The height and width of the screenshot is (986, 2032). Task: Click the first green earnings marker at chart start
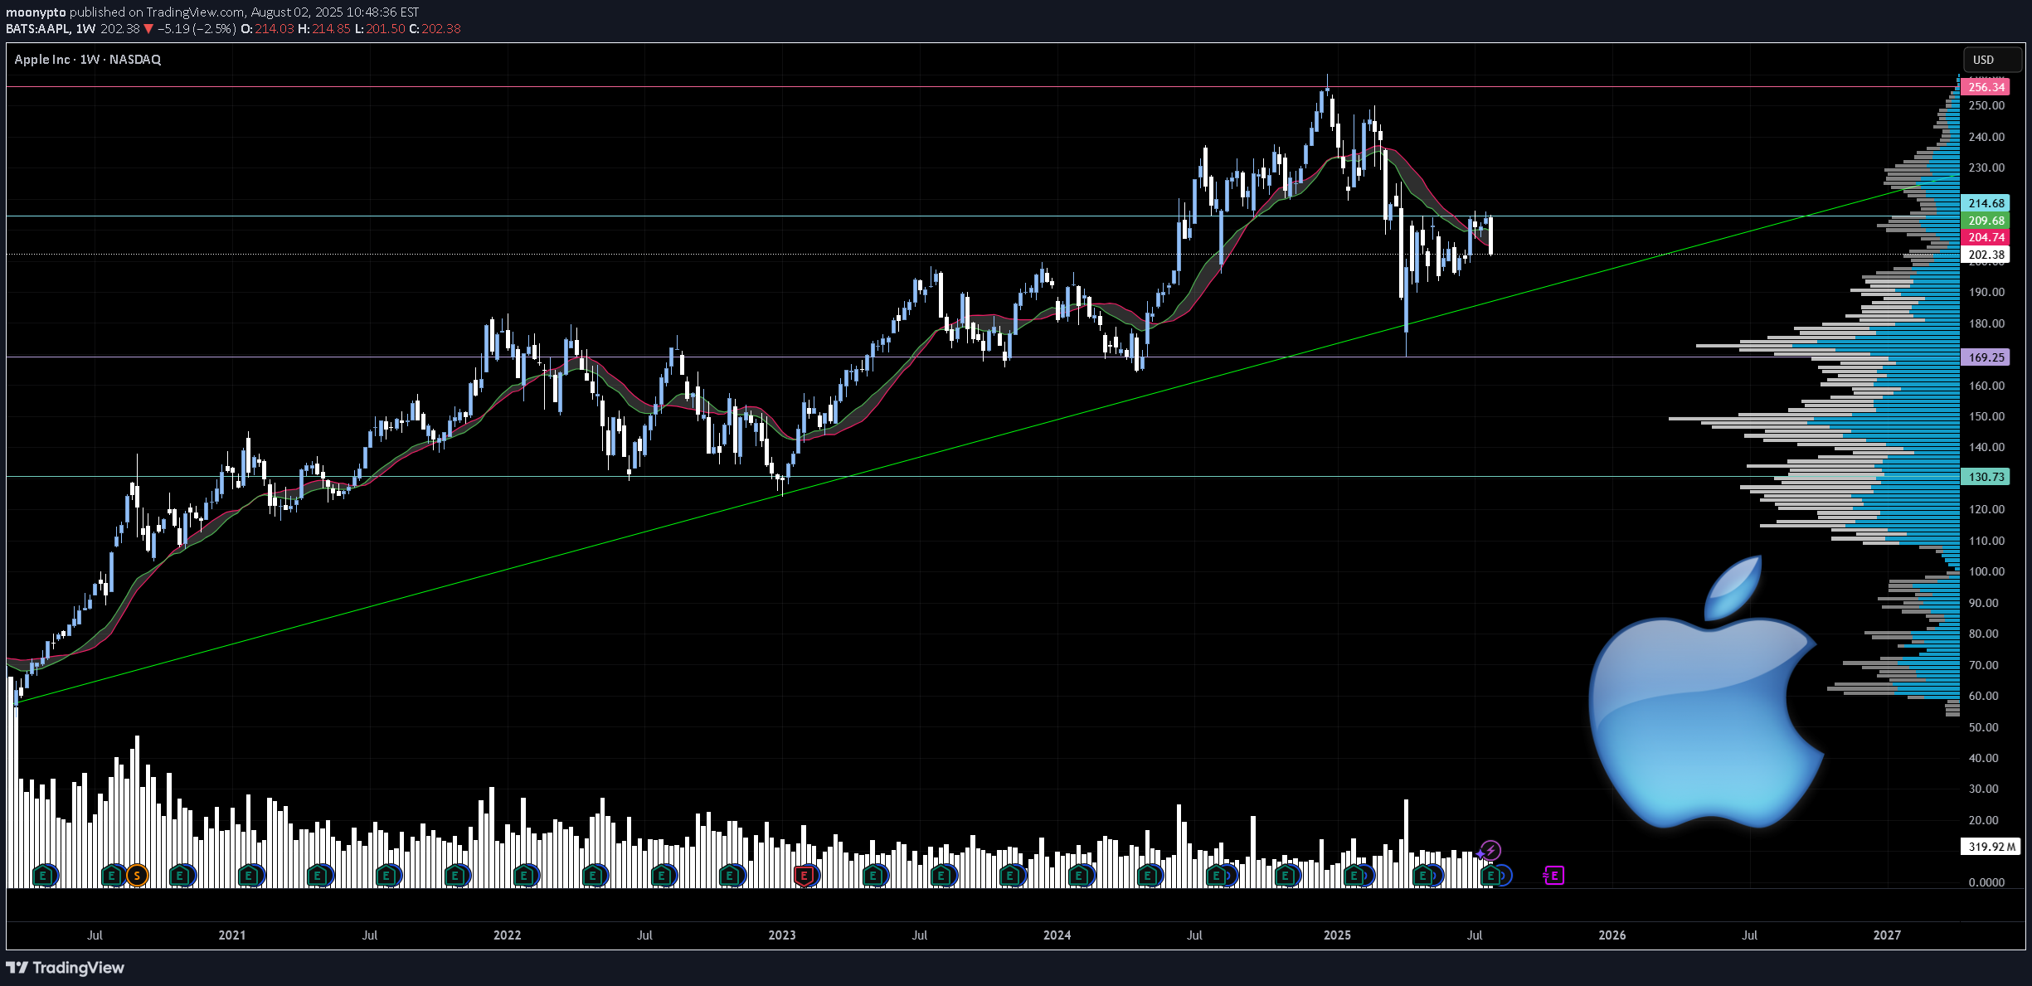[44, 876]
